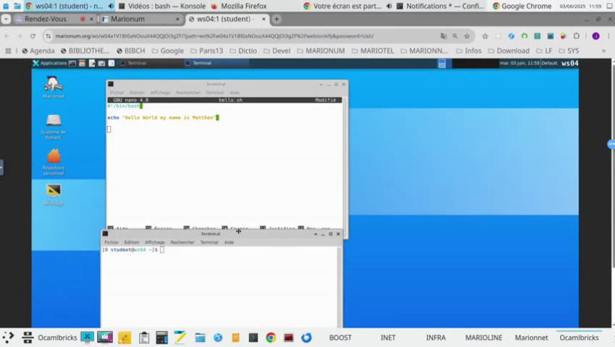
Task: Open Affichage menu in lower terminal window
Action: coord(155,242)
